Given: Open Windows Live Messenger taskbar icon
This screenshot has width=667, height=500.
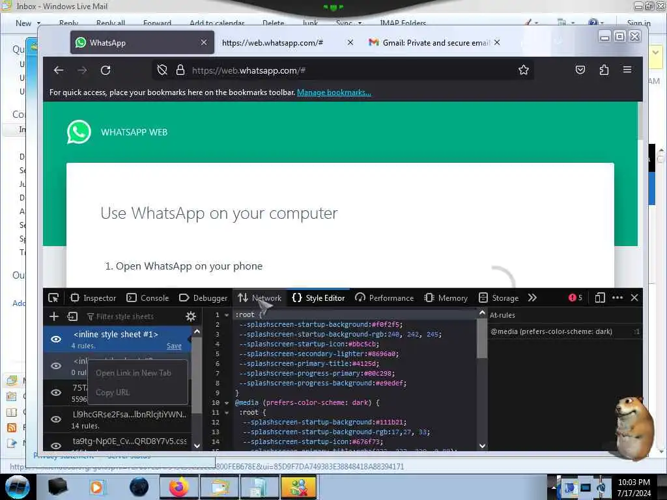Looking at the screenshot, I should (x=298, y=487).
